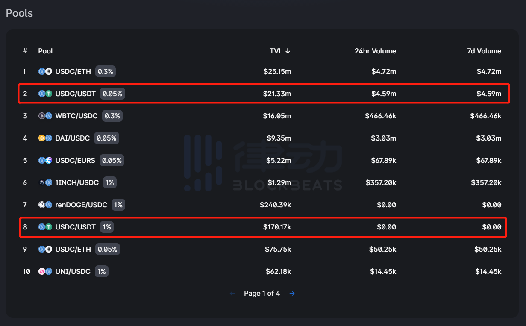Click the Pool column header
This screenshot has width=526, height=326.
coord(46,51)
